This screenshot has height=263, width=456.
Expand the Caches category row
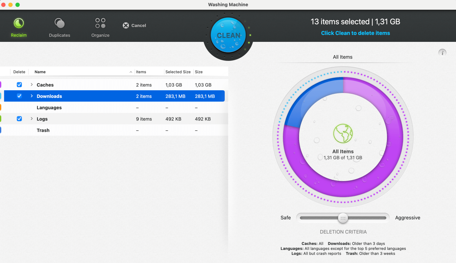pos(31,85)
